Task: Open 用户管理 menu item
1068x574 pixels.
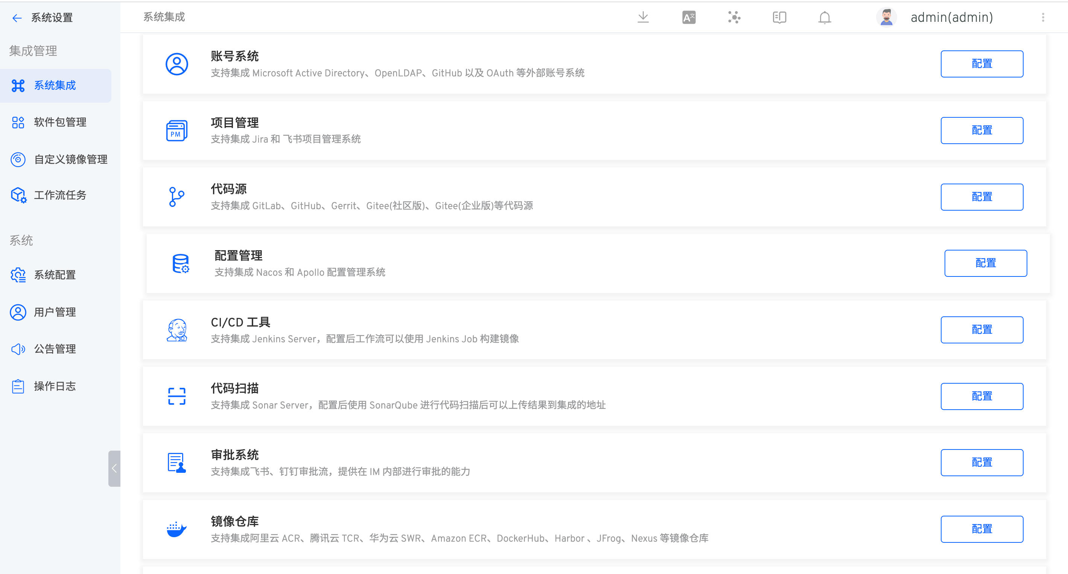Action: [x=56, y=312]
